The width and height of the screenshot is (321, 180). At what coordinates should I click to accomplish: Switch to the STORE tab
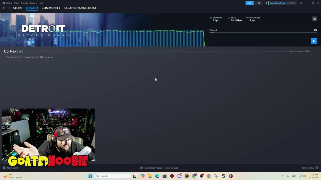(18, 8)
